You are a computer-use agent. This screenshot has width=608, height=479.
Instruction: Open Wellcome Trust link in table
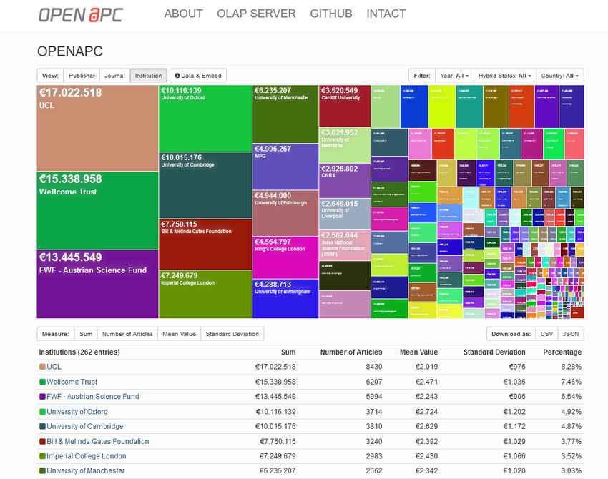click(72, 382)
